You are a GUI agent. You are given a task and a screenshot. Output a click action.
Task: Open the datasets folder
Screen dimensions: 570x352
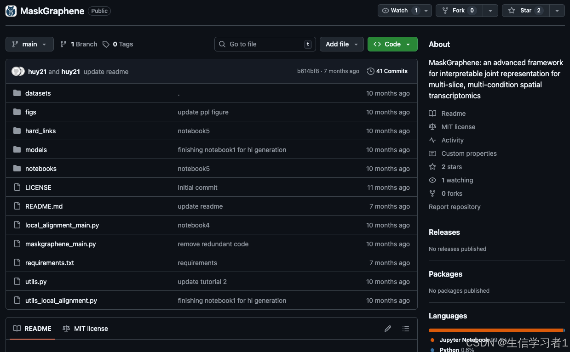[x=38, y=93]
